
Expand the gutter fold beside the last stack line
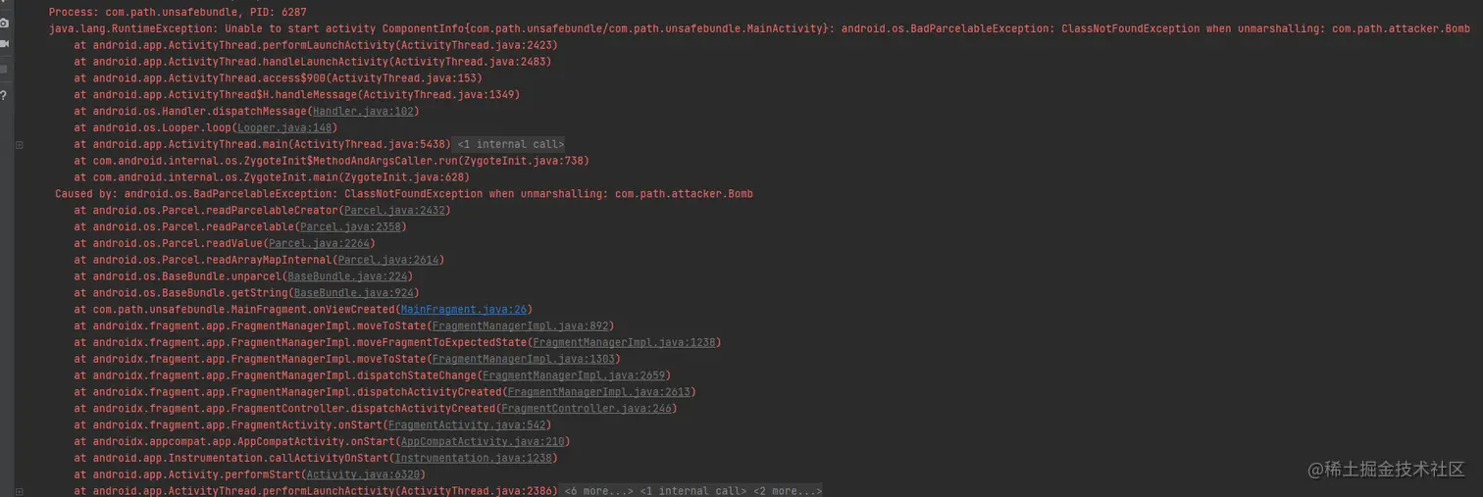click(19, 491)
